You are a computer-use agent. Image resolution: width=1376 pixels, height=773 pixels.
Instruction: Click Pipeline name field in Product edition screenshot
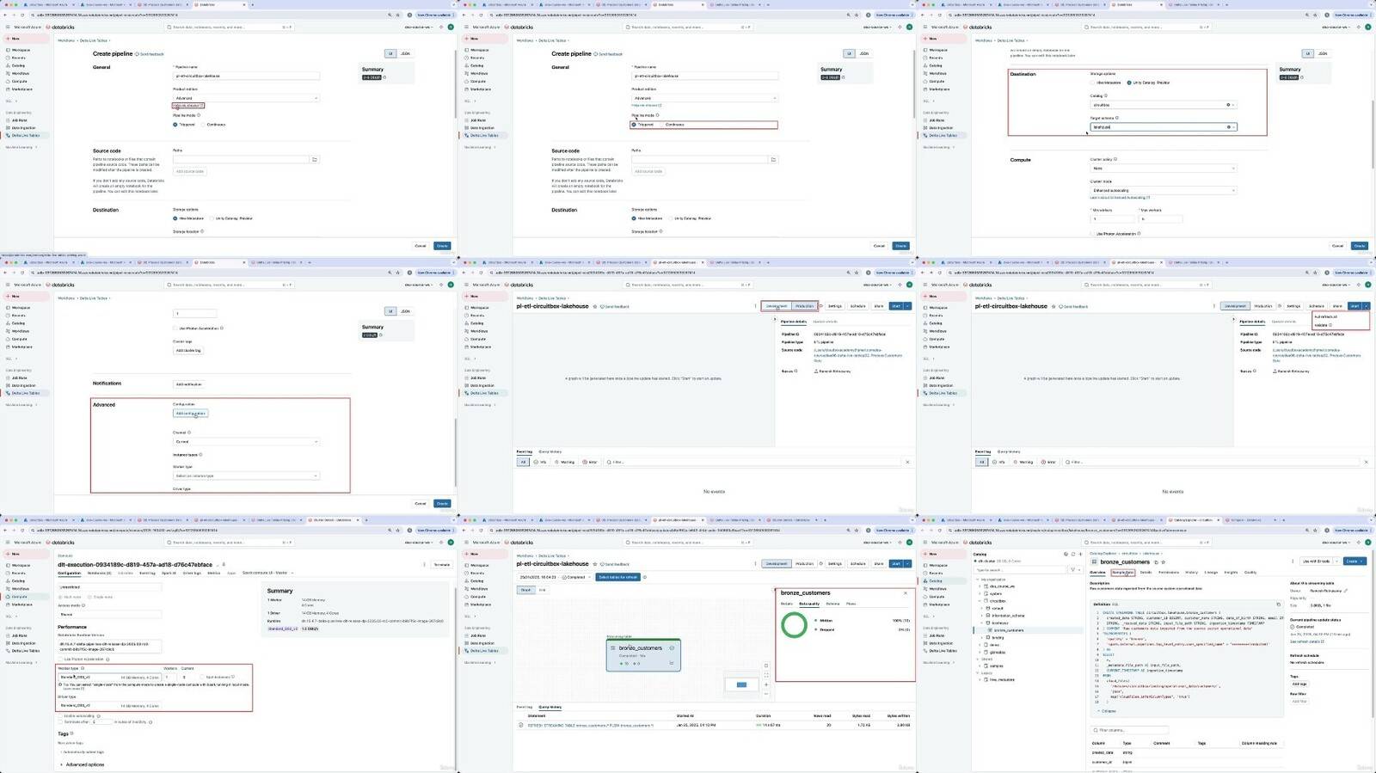(x=246, y=76)
